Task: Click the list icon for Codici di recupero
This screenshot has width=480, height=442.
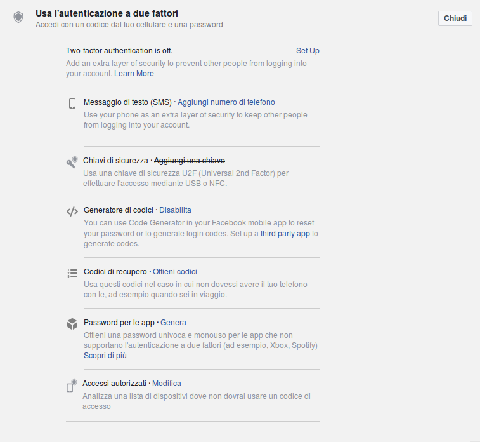Action: point(72,273)
